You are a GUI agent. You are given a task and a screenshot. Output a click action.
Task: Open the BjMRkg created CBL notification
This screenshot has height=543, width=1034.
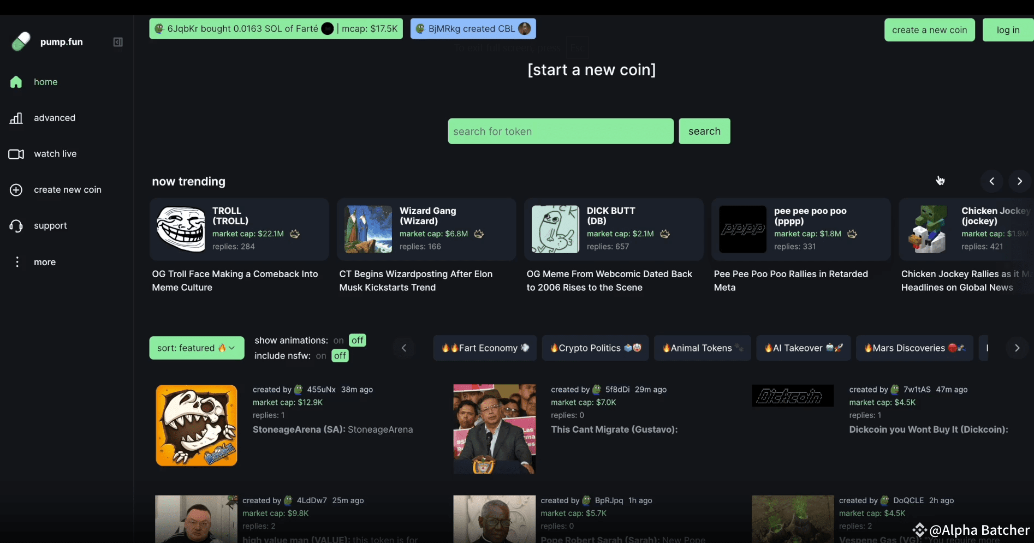coord(473,29)
